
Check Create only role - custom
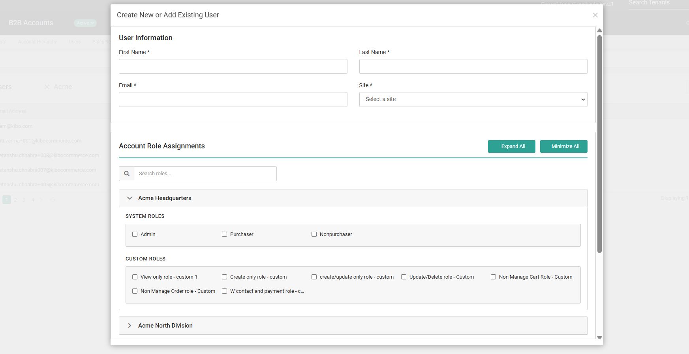pos(225,277)
